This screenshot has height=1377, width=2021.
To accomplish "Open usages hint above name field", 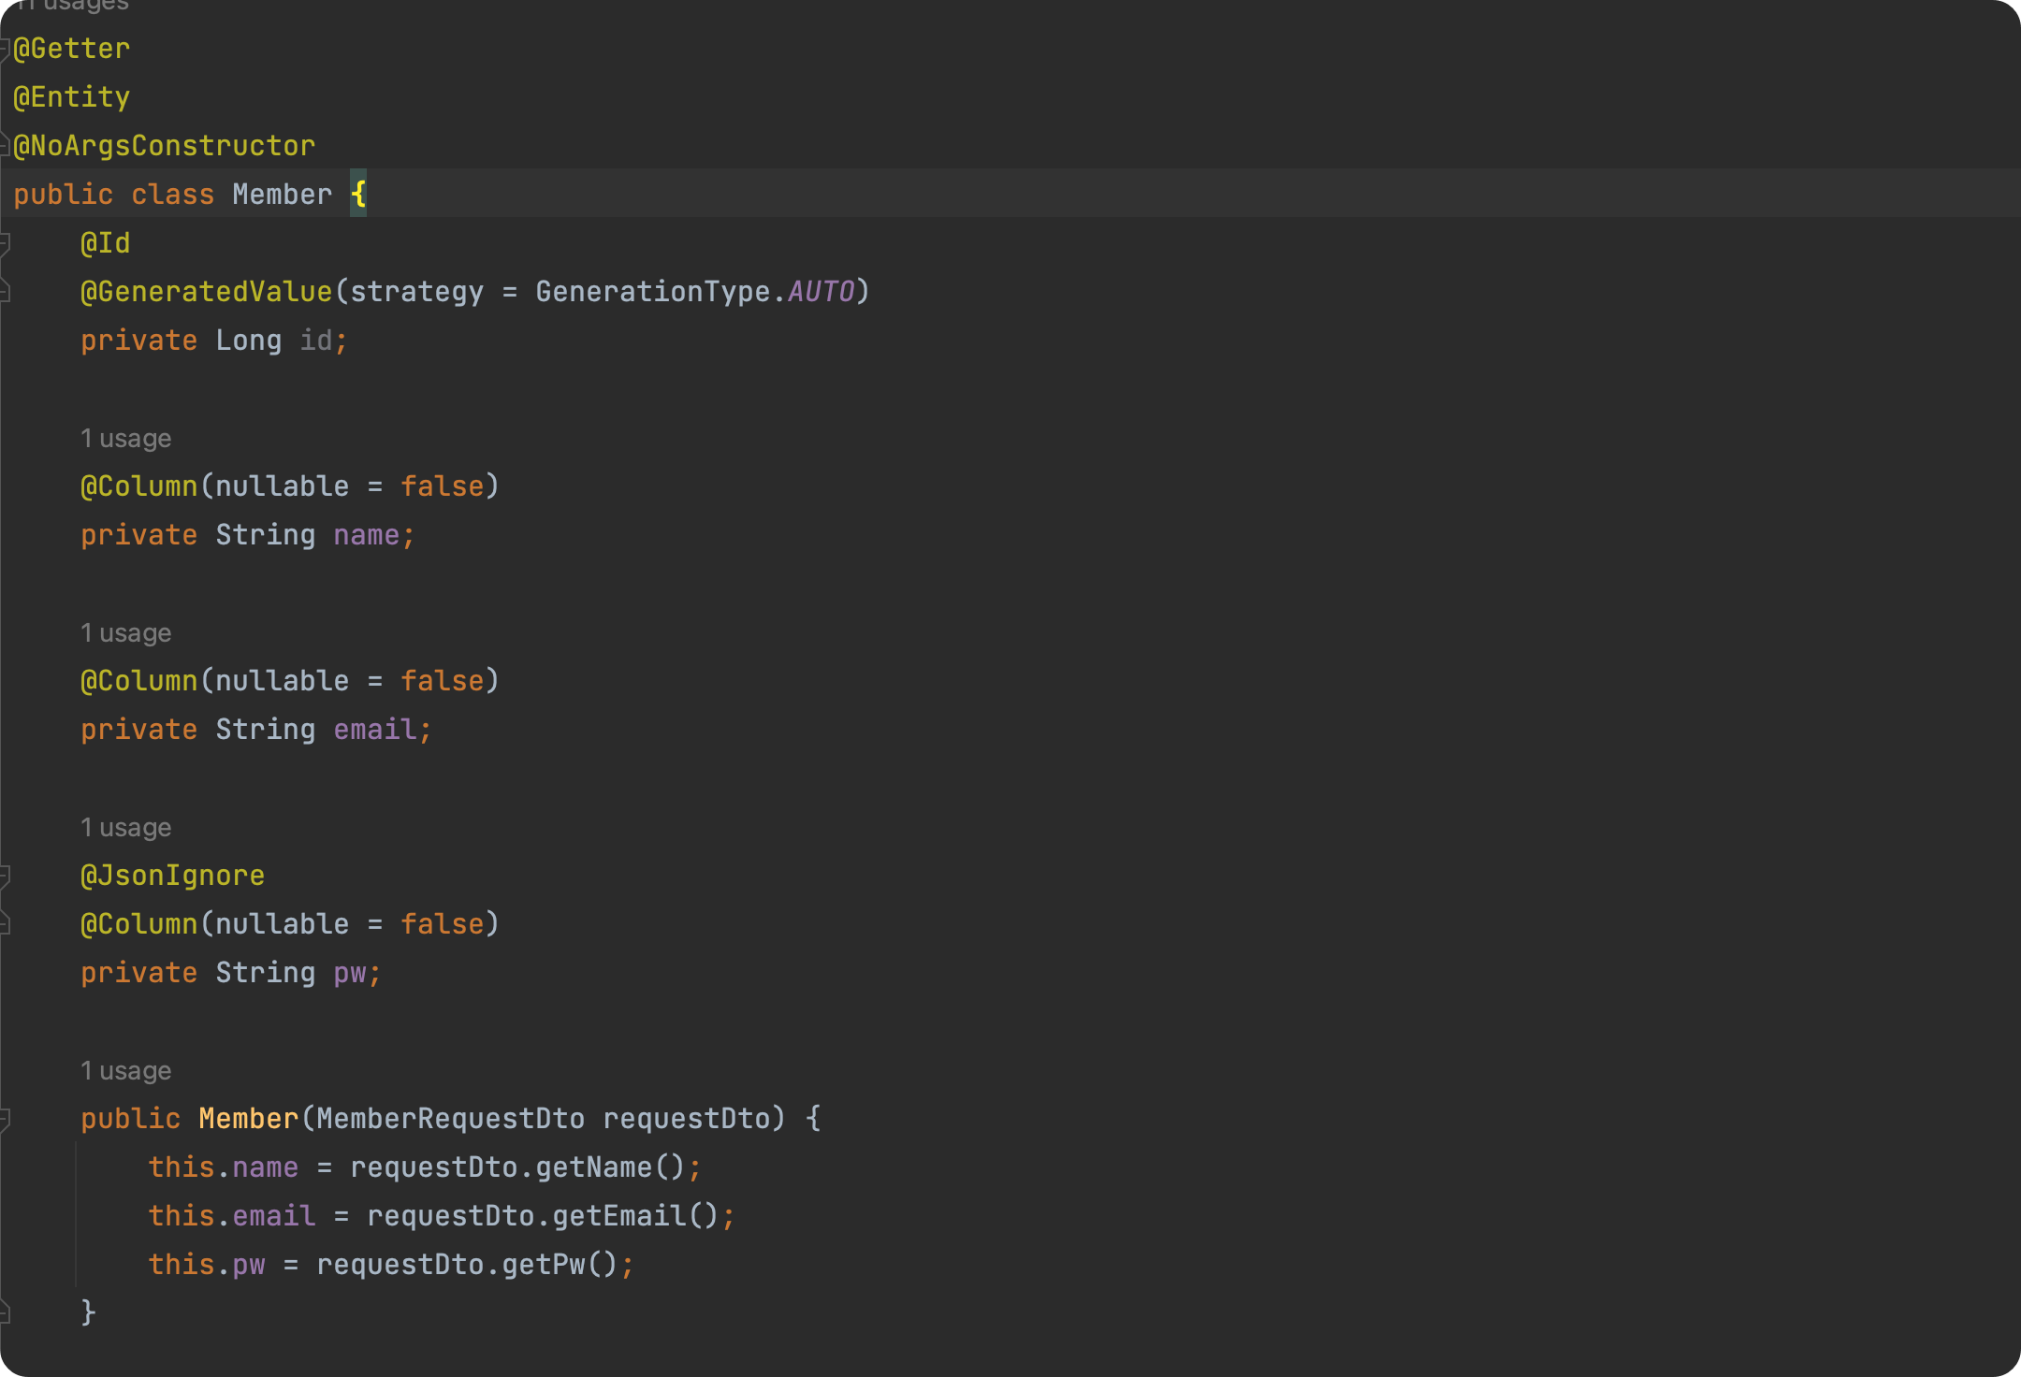I will coord(125,439).
